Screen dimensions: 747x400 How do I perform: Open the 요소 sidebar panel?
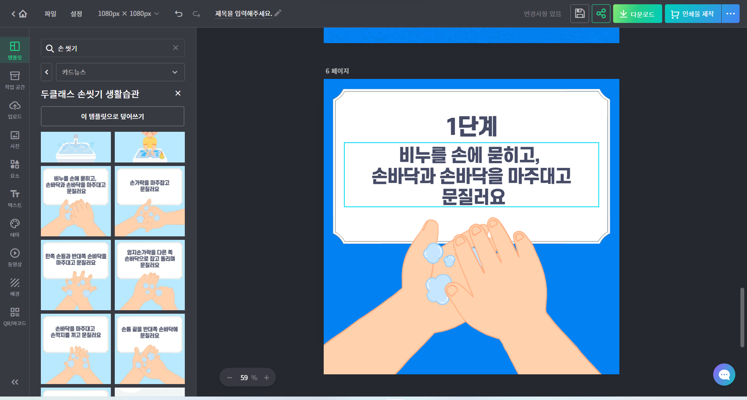15,169
